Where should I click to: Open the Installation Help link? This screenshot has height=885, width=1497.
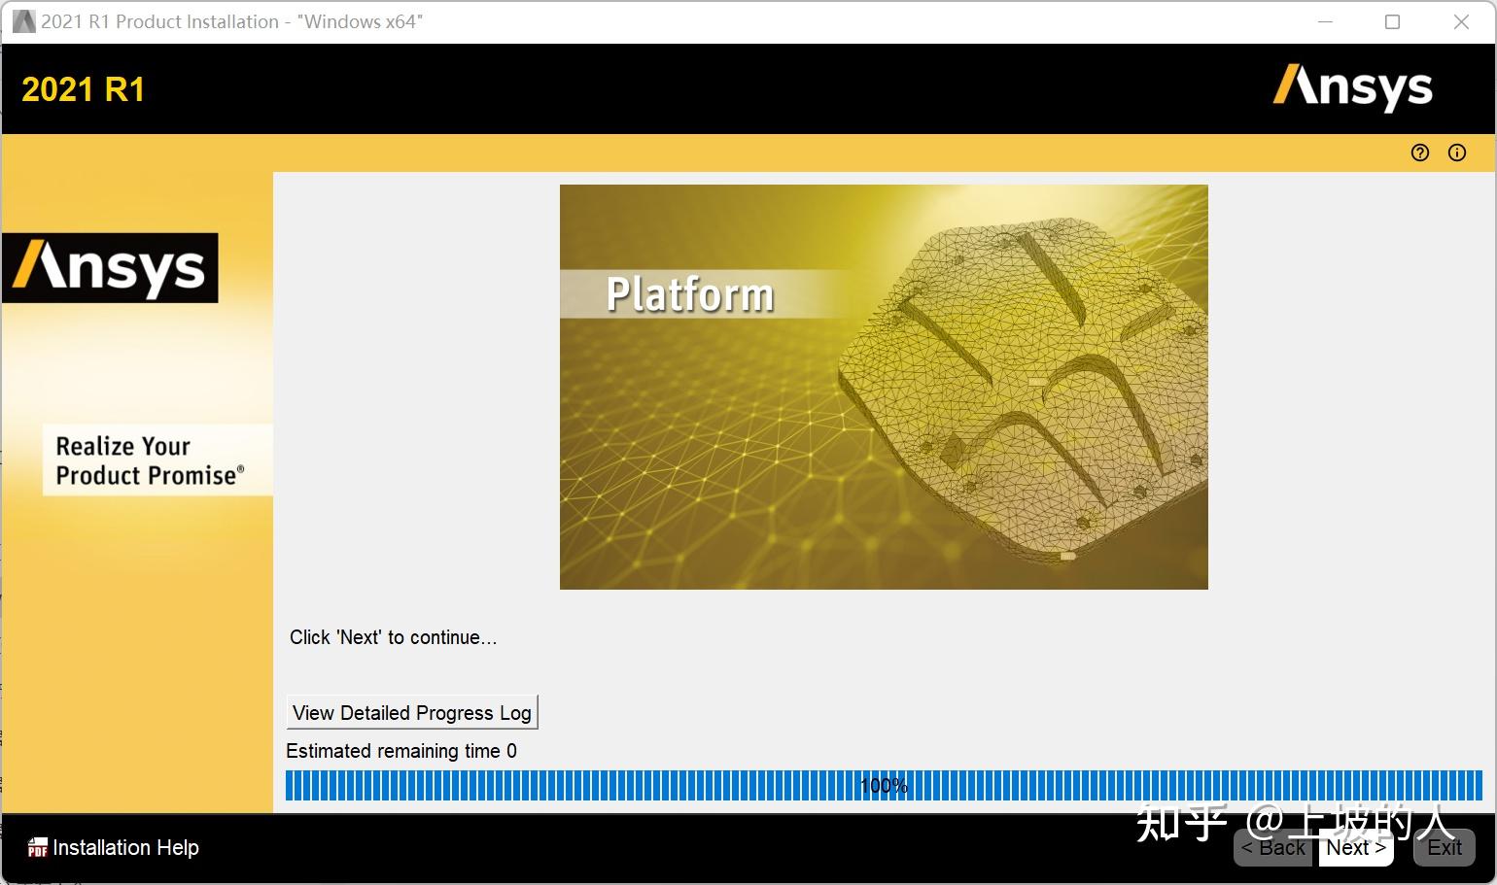[125, 848]
